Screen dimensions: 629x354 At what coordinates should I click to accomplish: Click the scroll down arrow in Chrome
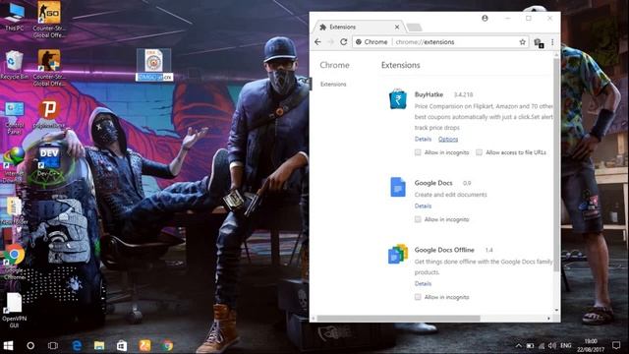point(556,311)
